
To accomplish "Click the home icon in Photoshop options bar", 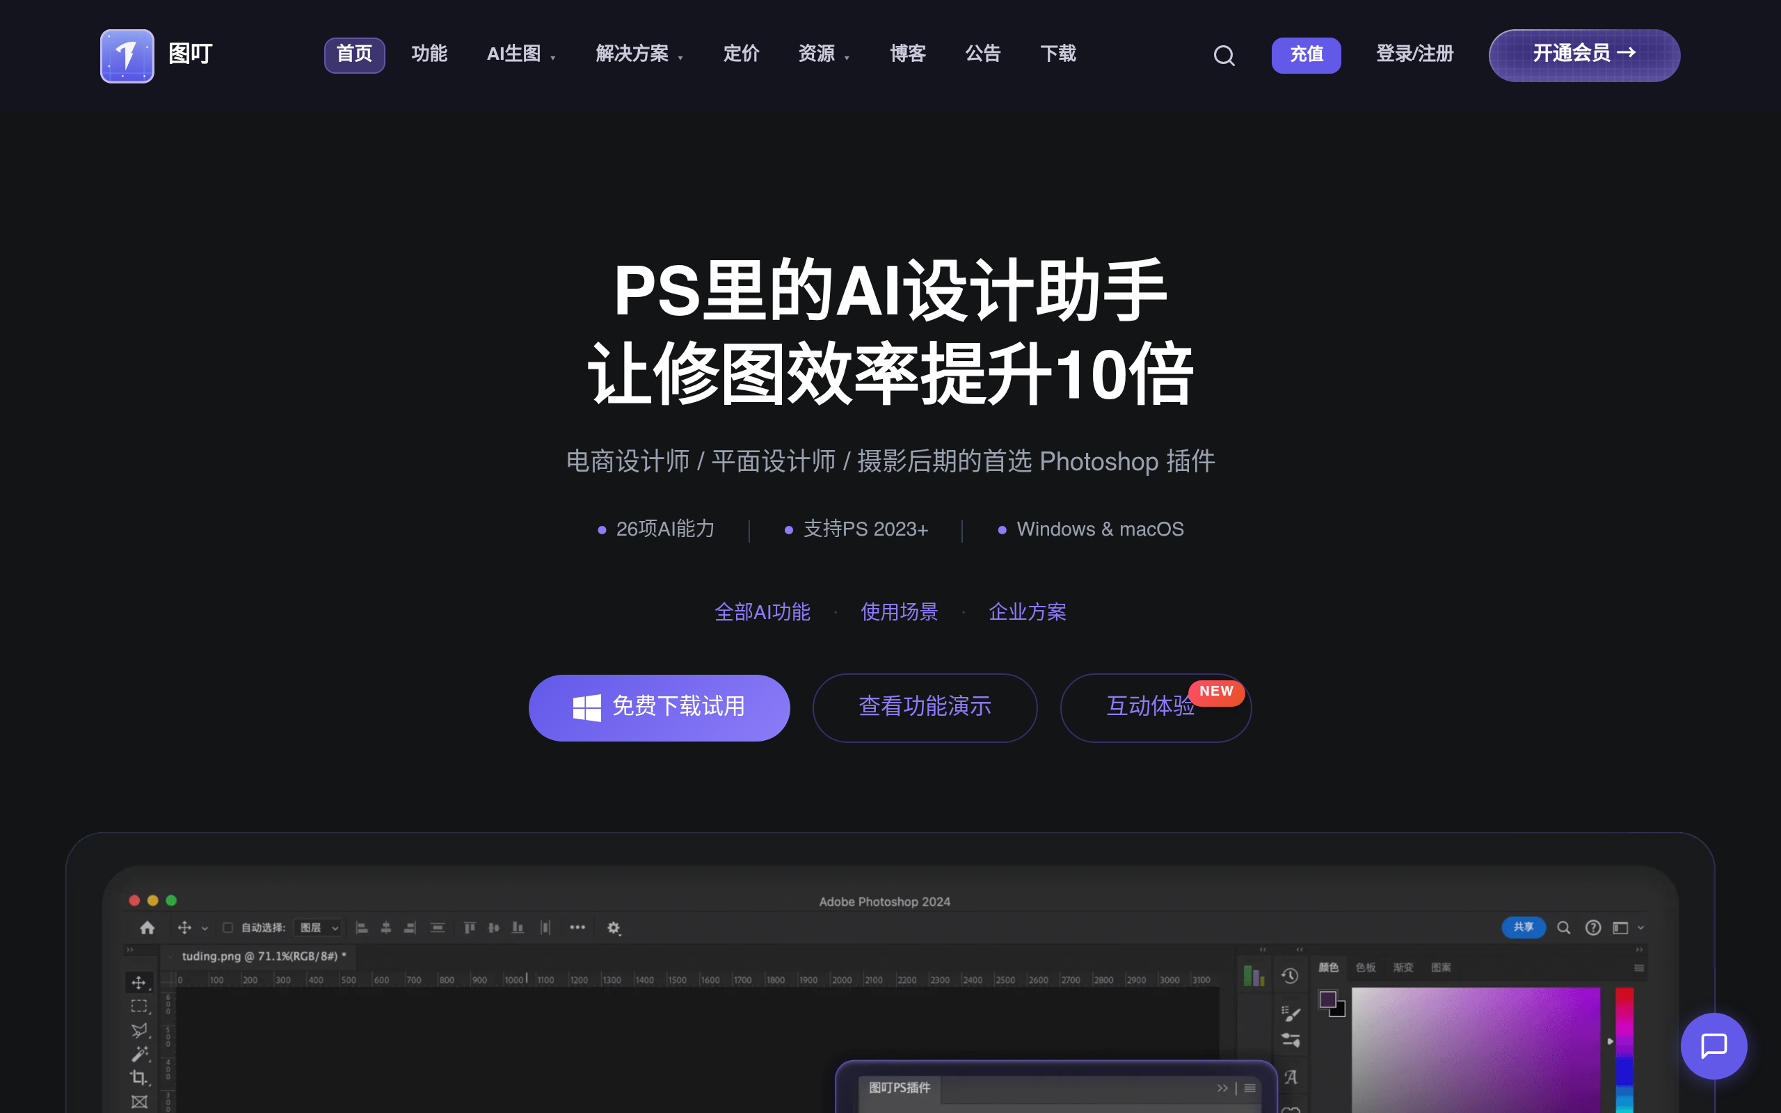I will tap(147, 927).
